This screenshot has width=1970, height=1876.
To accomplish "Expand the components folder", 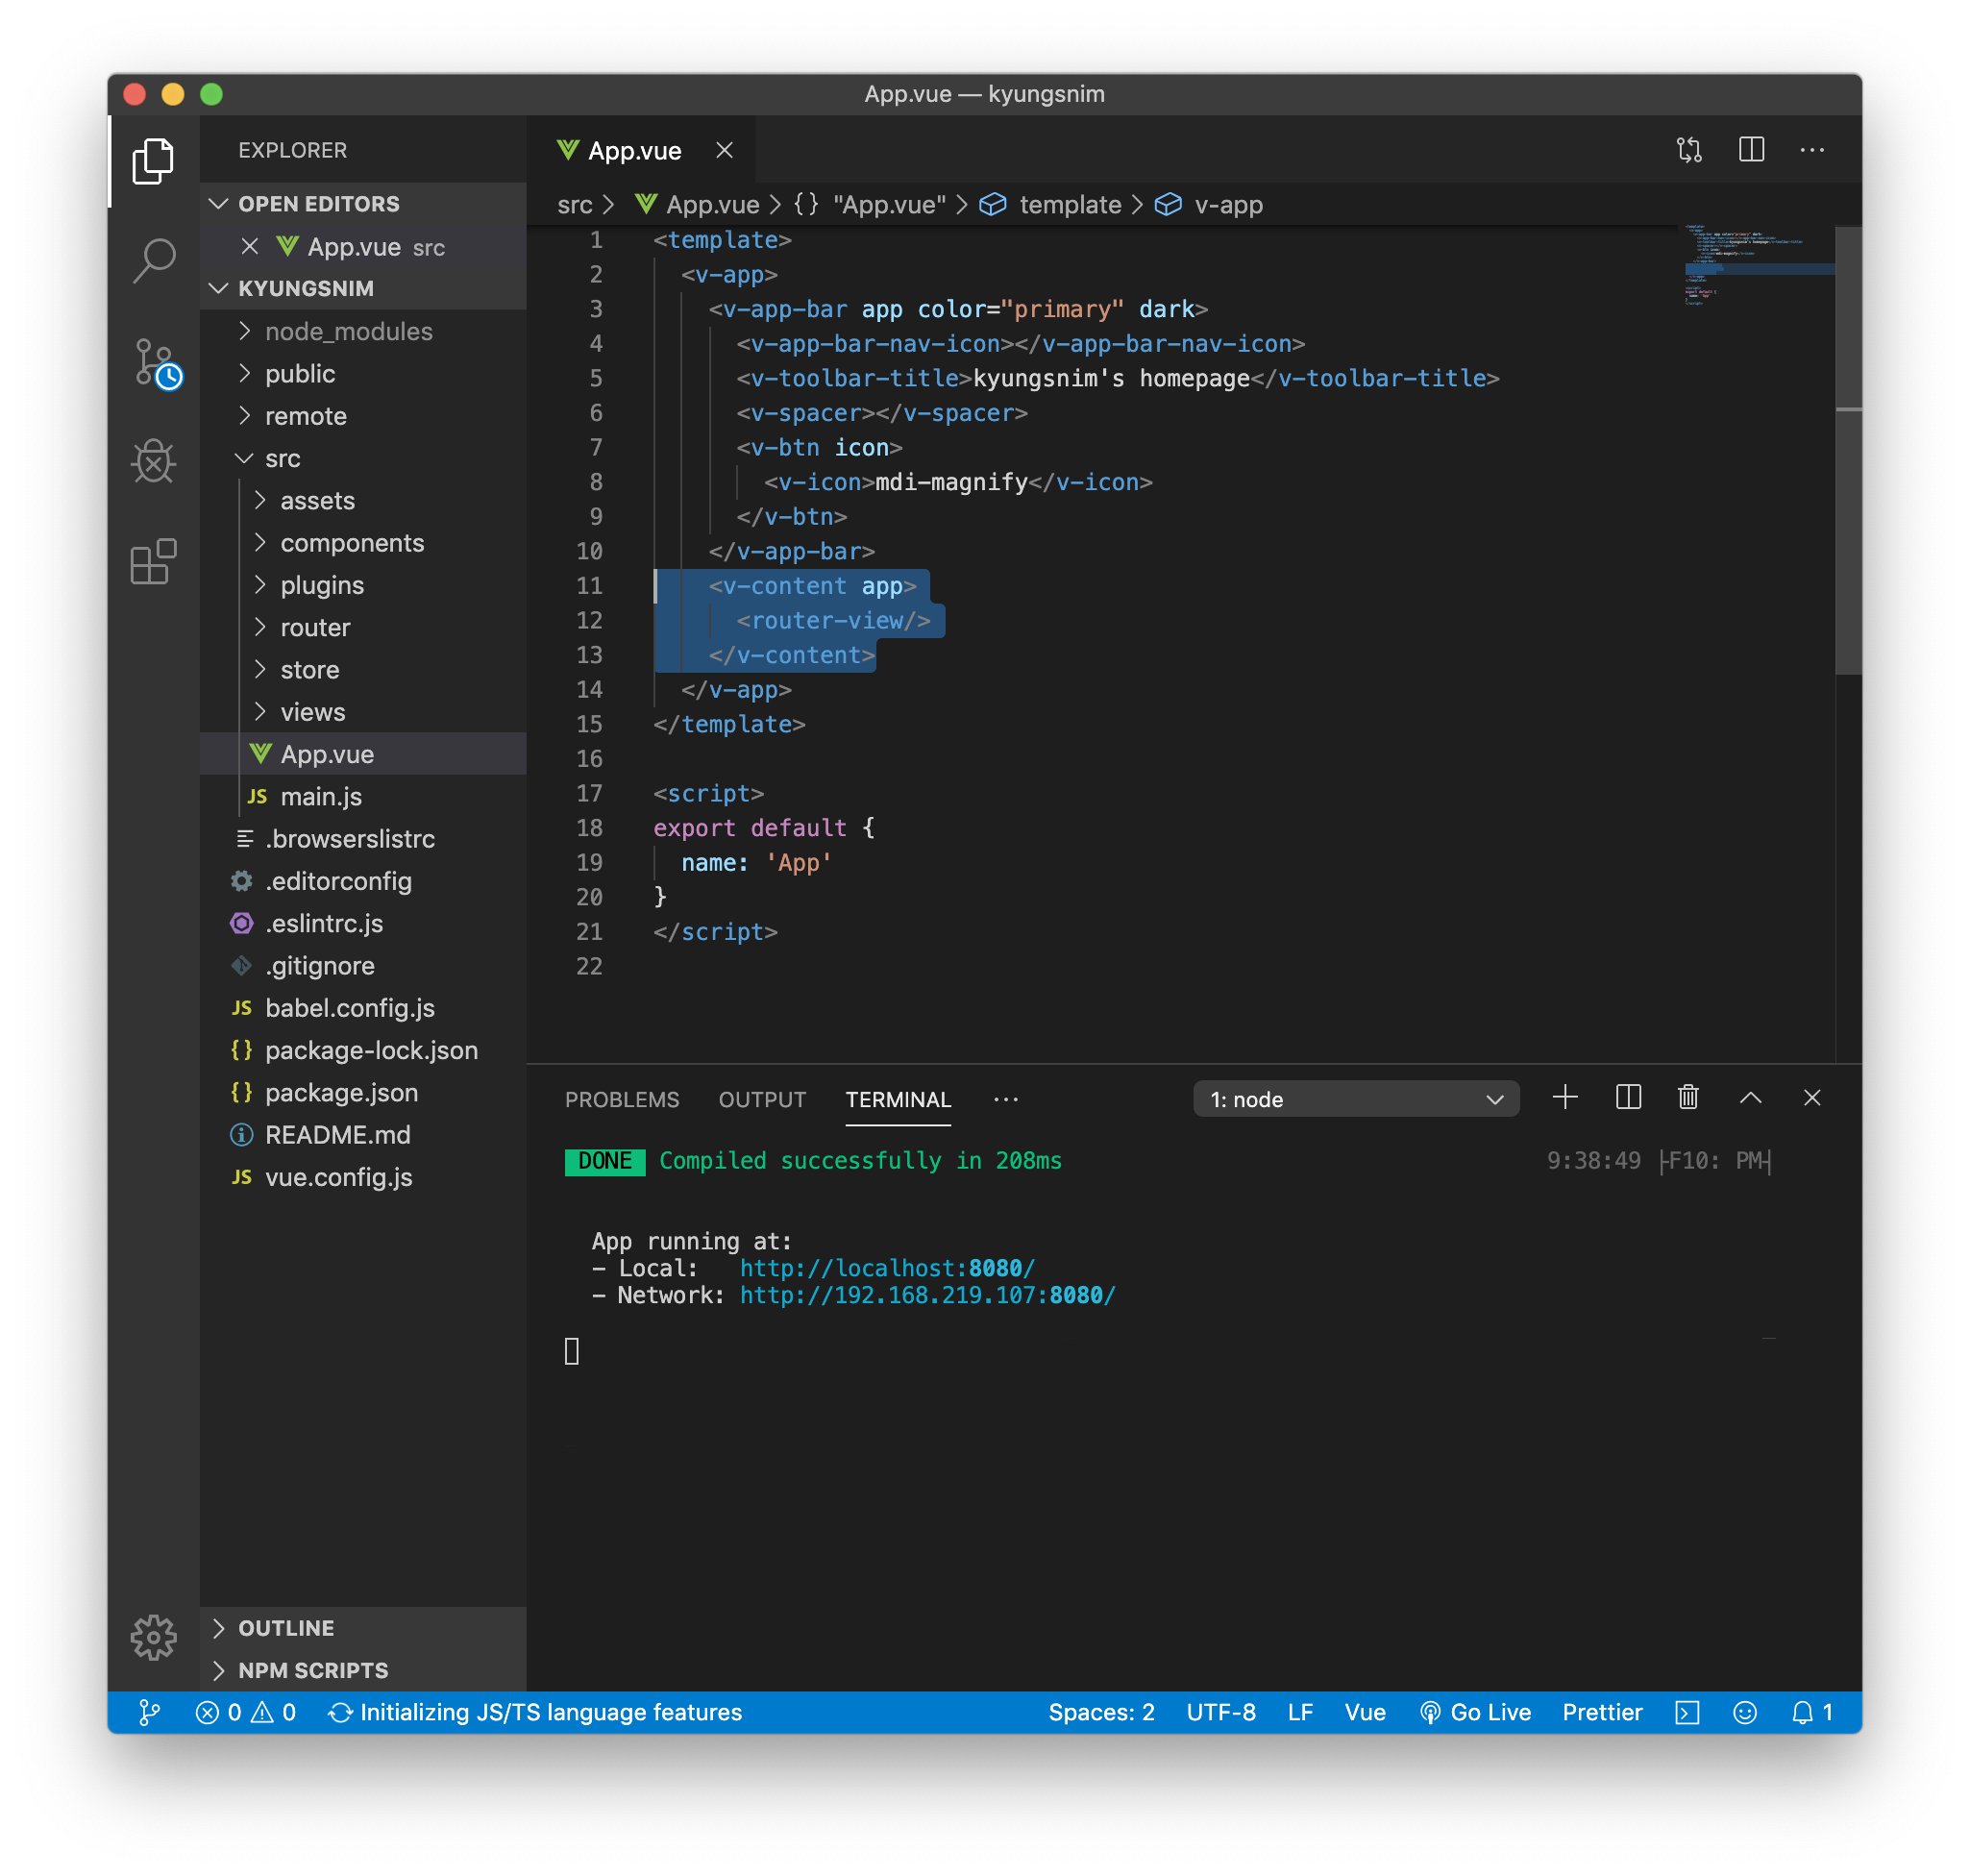I will (x=352, y=543).
